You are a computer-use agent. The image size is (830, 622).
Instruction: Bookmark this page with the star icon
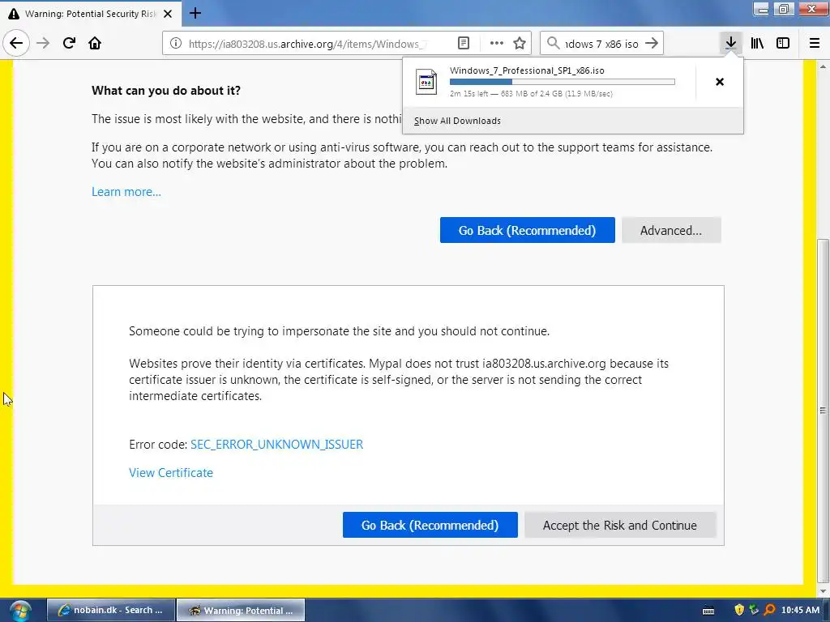[x=520, y=44]
